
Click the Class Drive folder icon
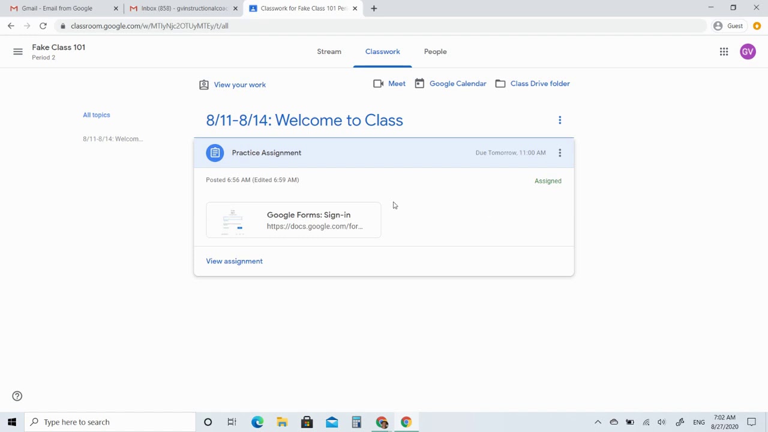(500, 83)
